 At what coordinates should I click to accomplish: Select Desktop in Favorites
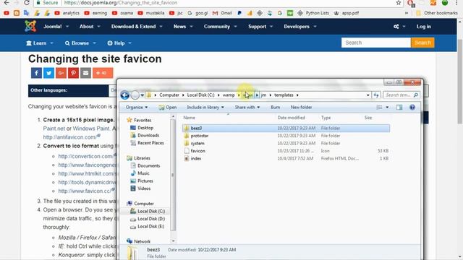(142, 128)
